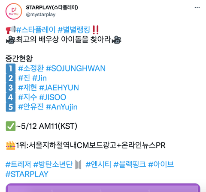Open the tweet's three-dot more menu

(x=197, y=8)
